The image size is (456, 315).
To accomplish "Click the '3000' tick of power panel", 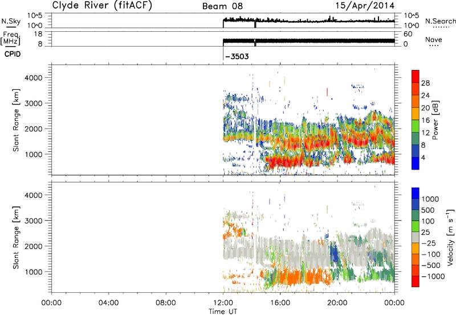I will click(x=34, y=103).
